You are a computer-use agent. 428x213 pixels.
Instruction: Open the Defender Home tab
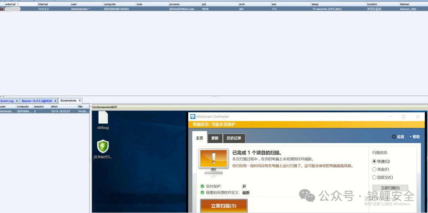click(199, 138)
